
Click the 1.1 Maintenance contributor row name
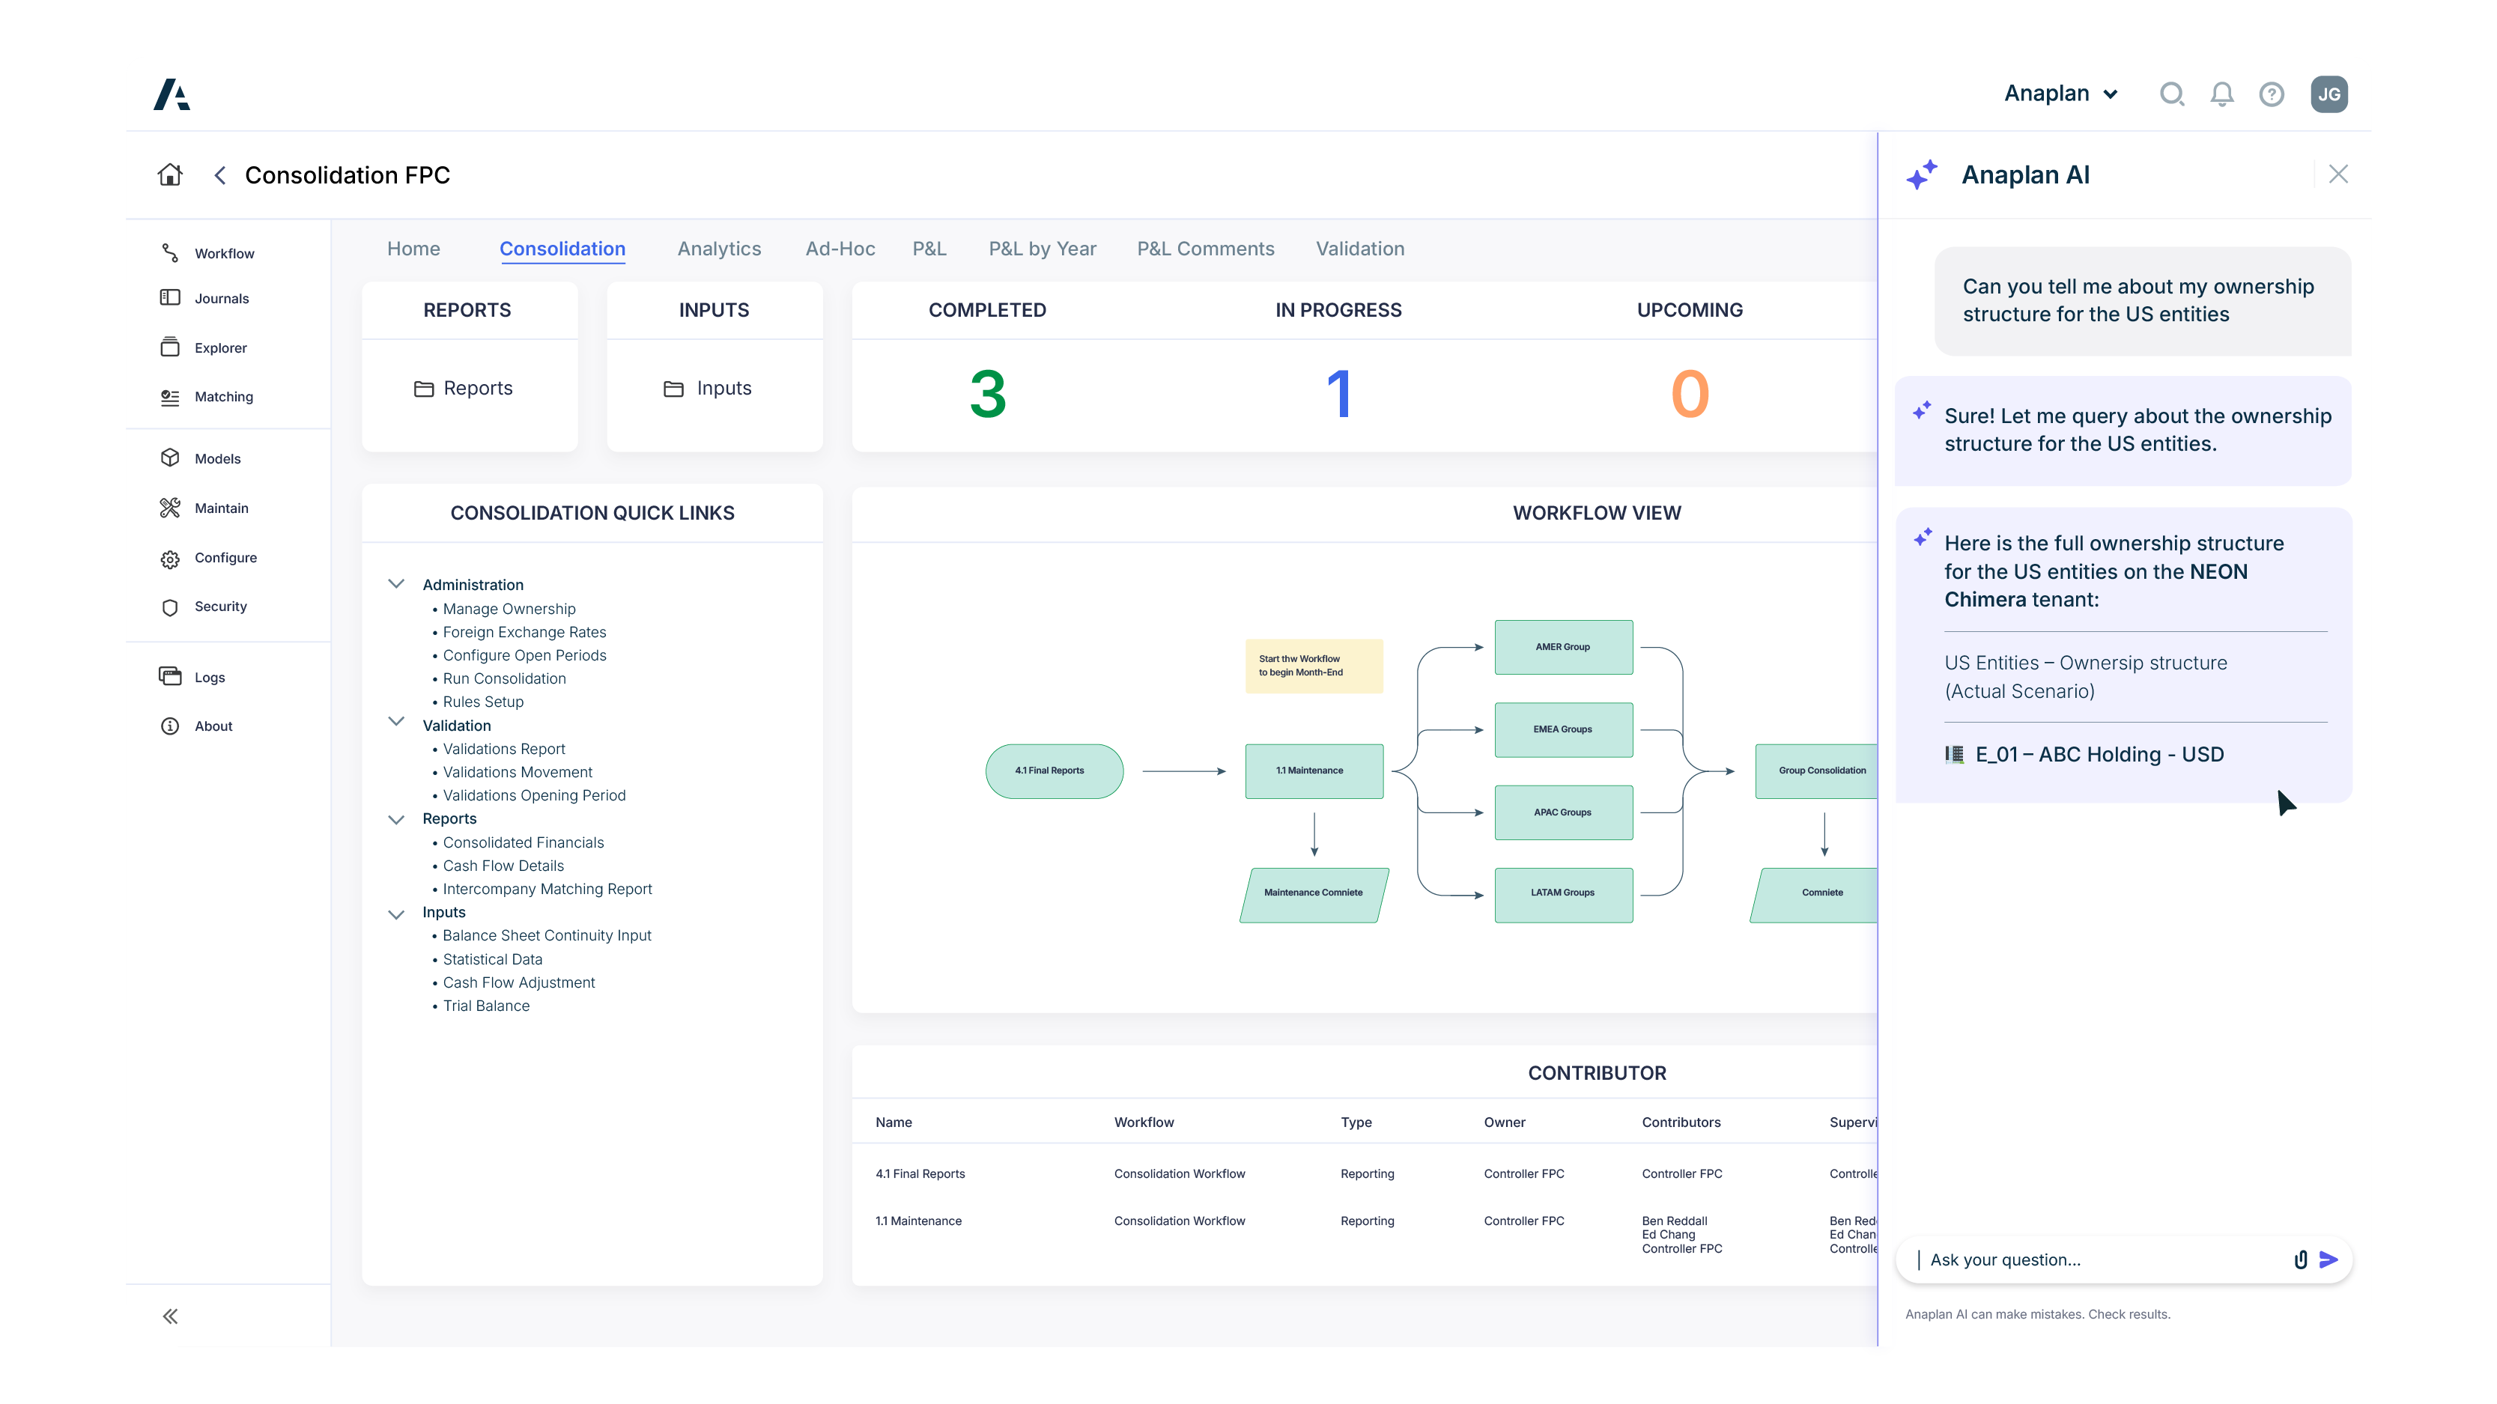point(918,1221)
